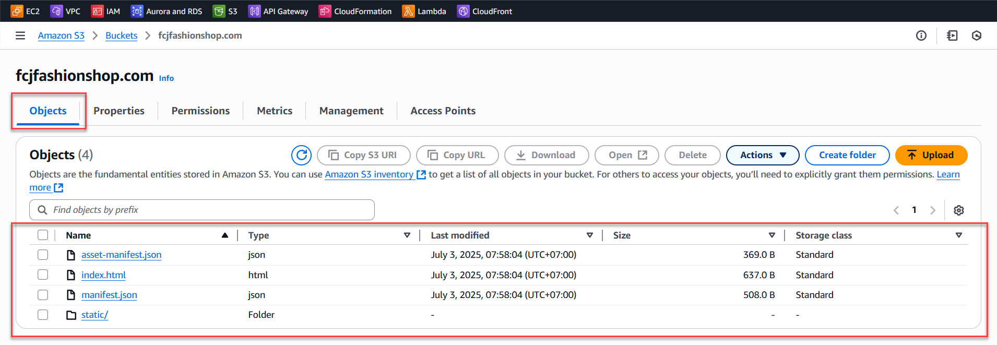Sort by Last modified column arrow
Screen dimensions: 997x345
pos(590,235)
